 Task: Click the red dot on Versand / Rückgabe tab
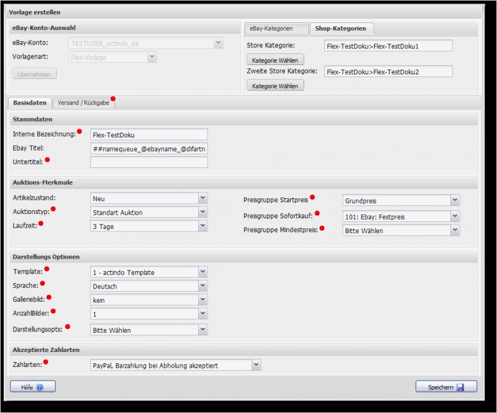tap(113, 99)
